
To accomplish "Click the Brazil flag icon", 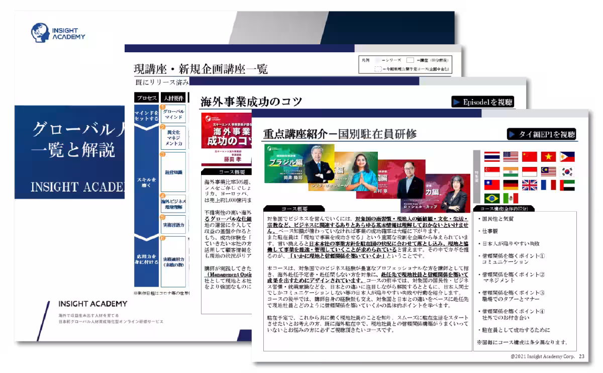I will [x=491, y=198].
